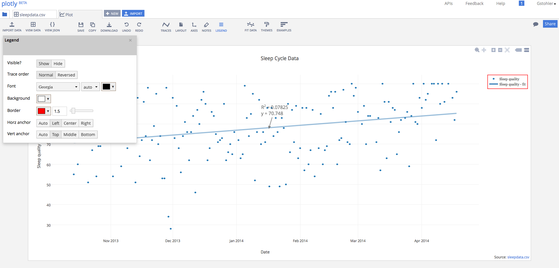Click the autoscale expand icon on plot

pos(507,50)
